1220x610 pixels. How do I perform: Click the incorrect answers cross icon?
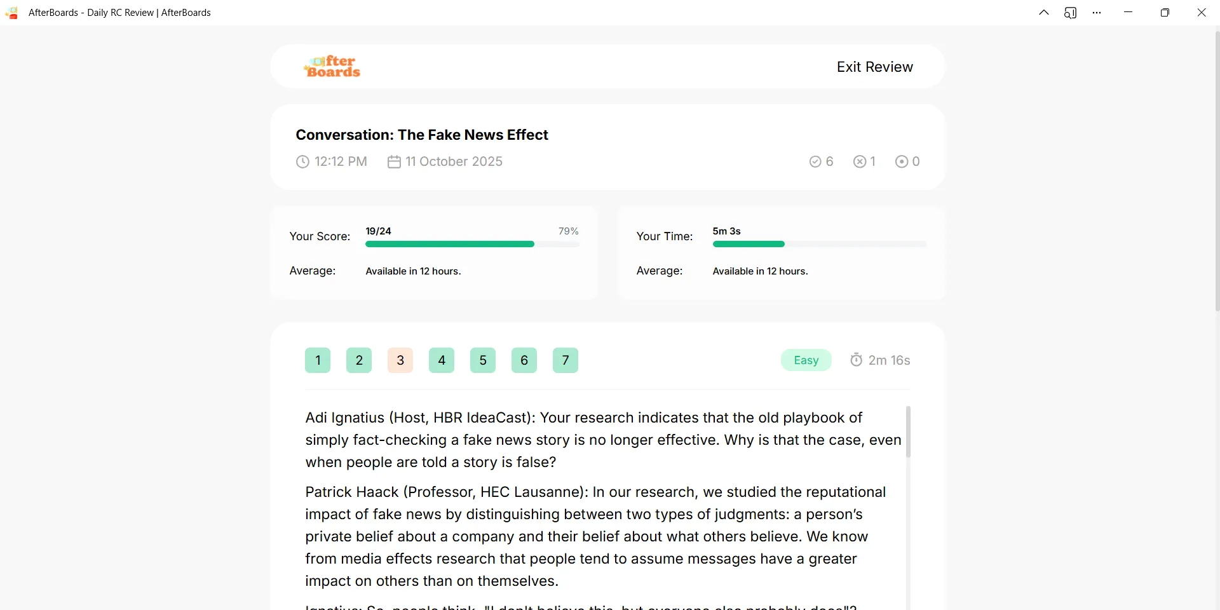coord(860,162)
